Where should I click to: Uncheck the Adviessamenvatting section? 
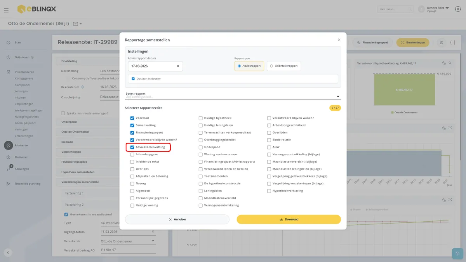pos(132,147)
